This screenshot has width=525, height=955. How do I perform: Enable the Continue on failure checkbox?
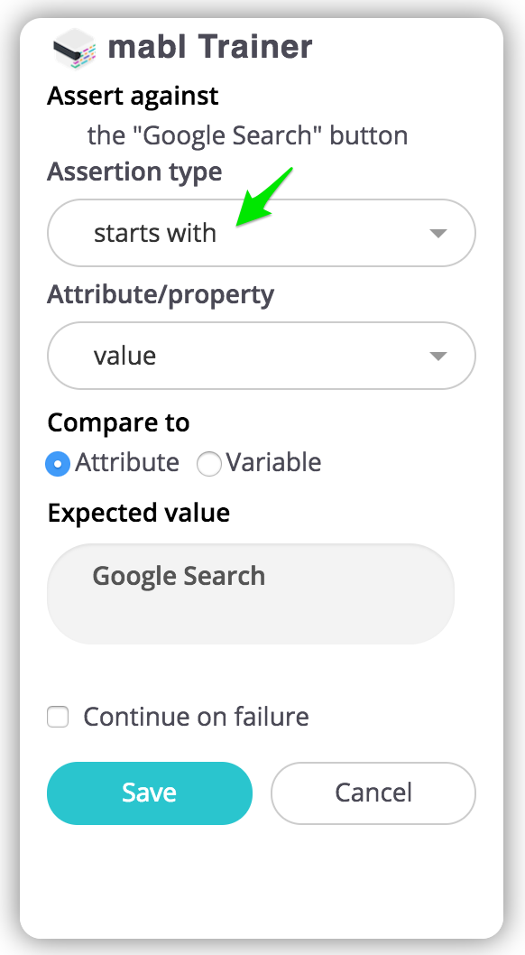point(58,717)
